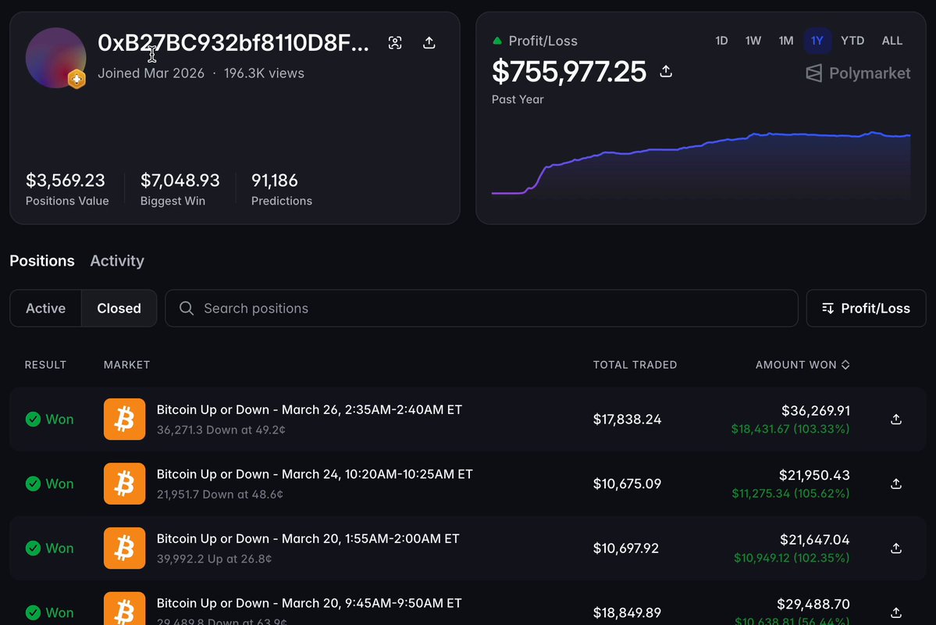
Task: Share the March 26, 2:35AM Bitcoin position
Action: coord(895,420)
